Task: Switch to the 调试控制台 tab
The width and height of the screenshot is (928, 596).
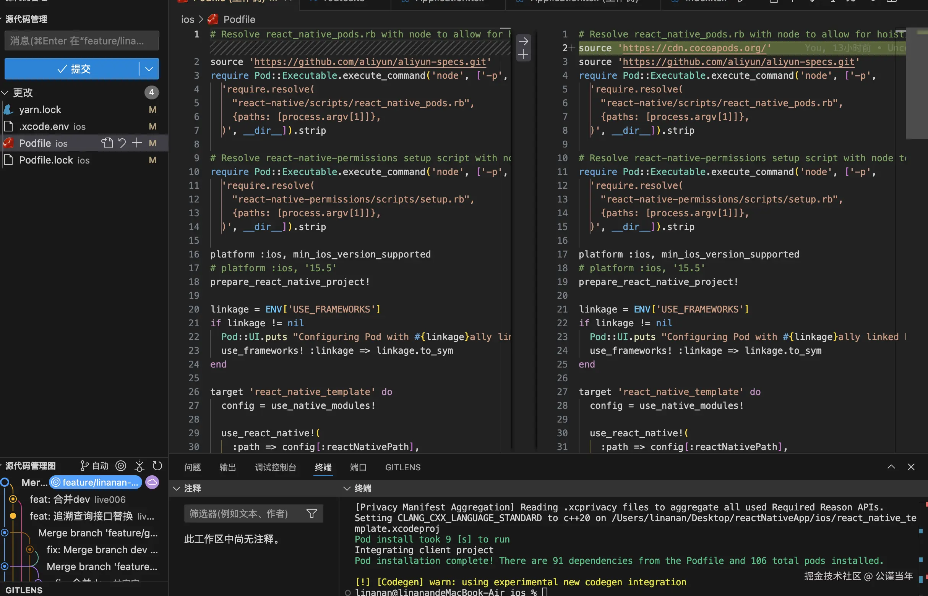Action: [275, 467]
